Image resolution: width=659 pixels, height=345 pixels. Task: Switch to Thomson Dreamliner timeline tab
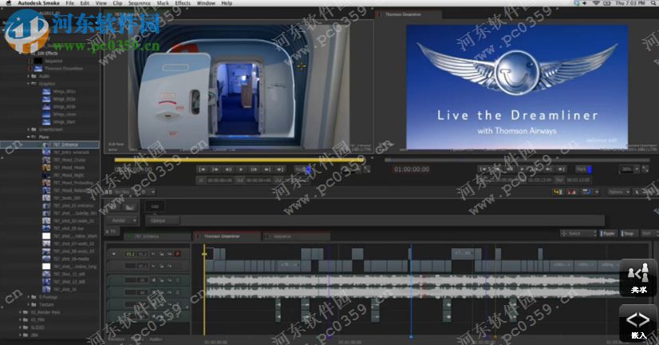click(x=227, y=236)
